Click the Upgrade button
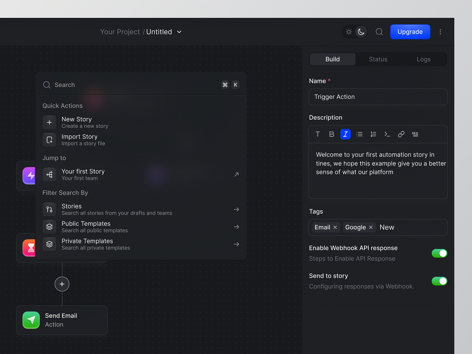The height and width of the screenshot is (354, 472). tap(410, 32)
